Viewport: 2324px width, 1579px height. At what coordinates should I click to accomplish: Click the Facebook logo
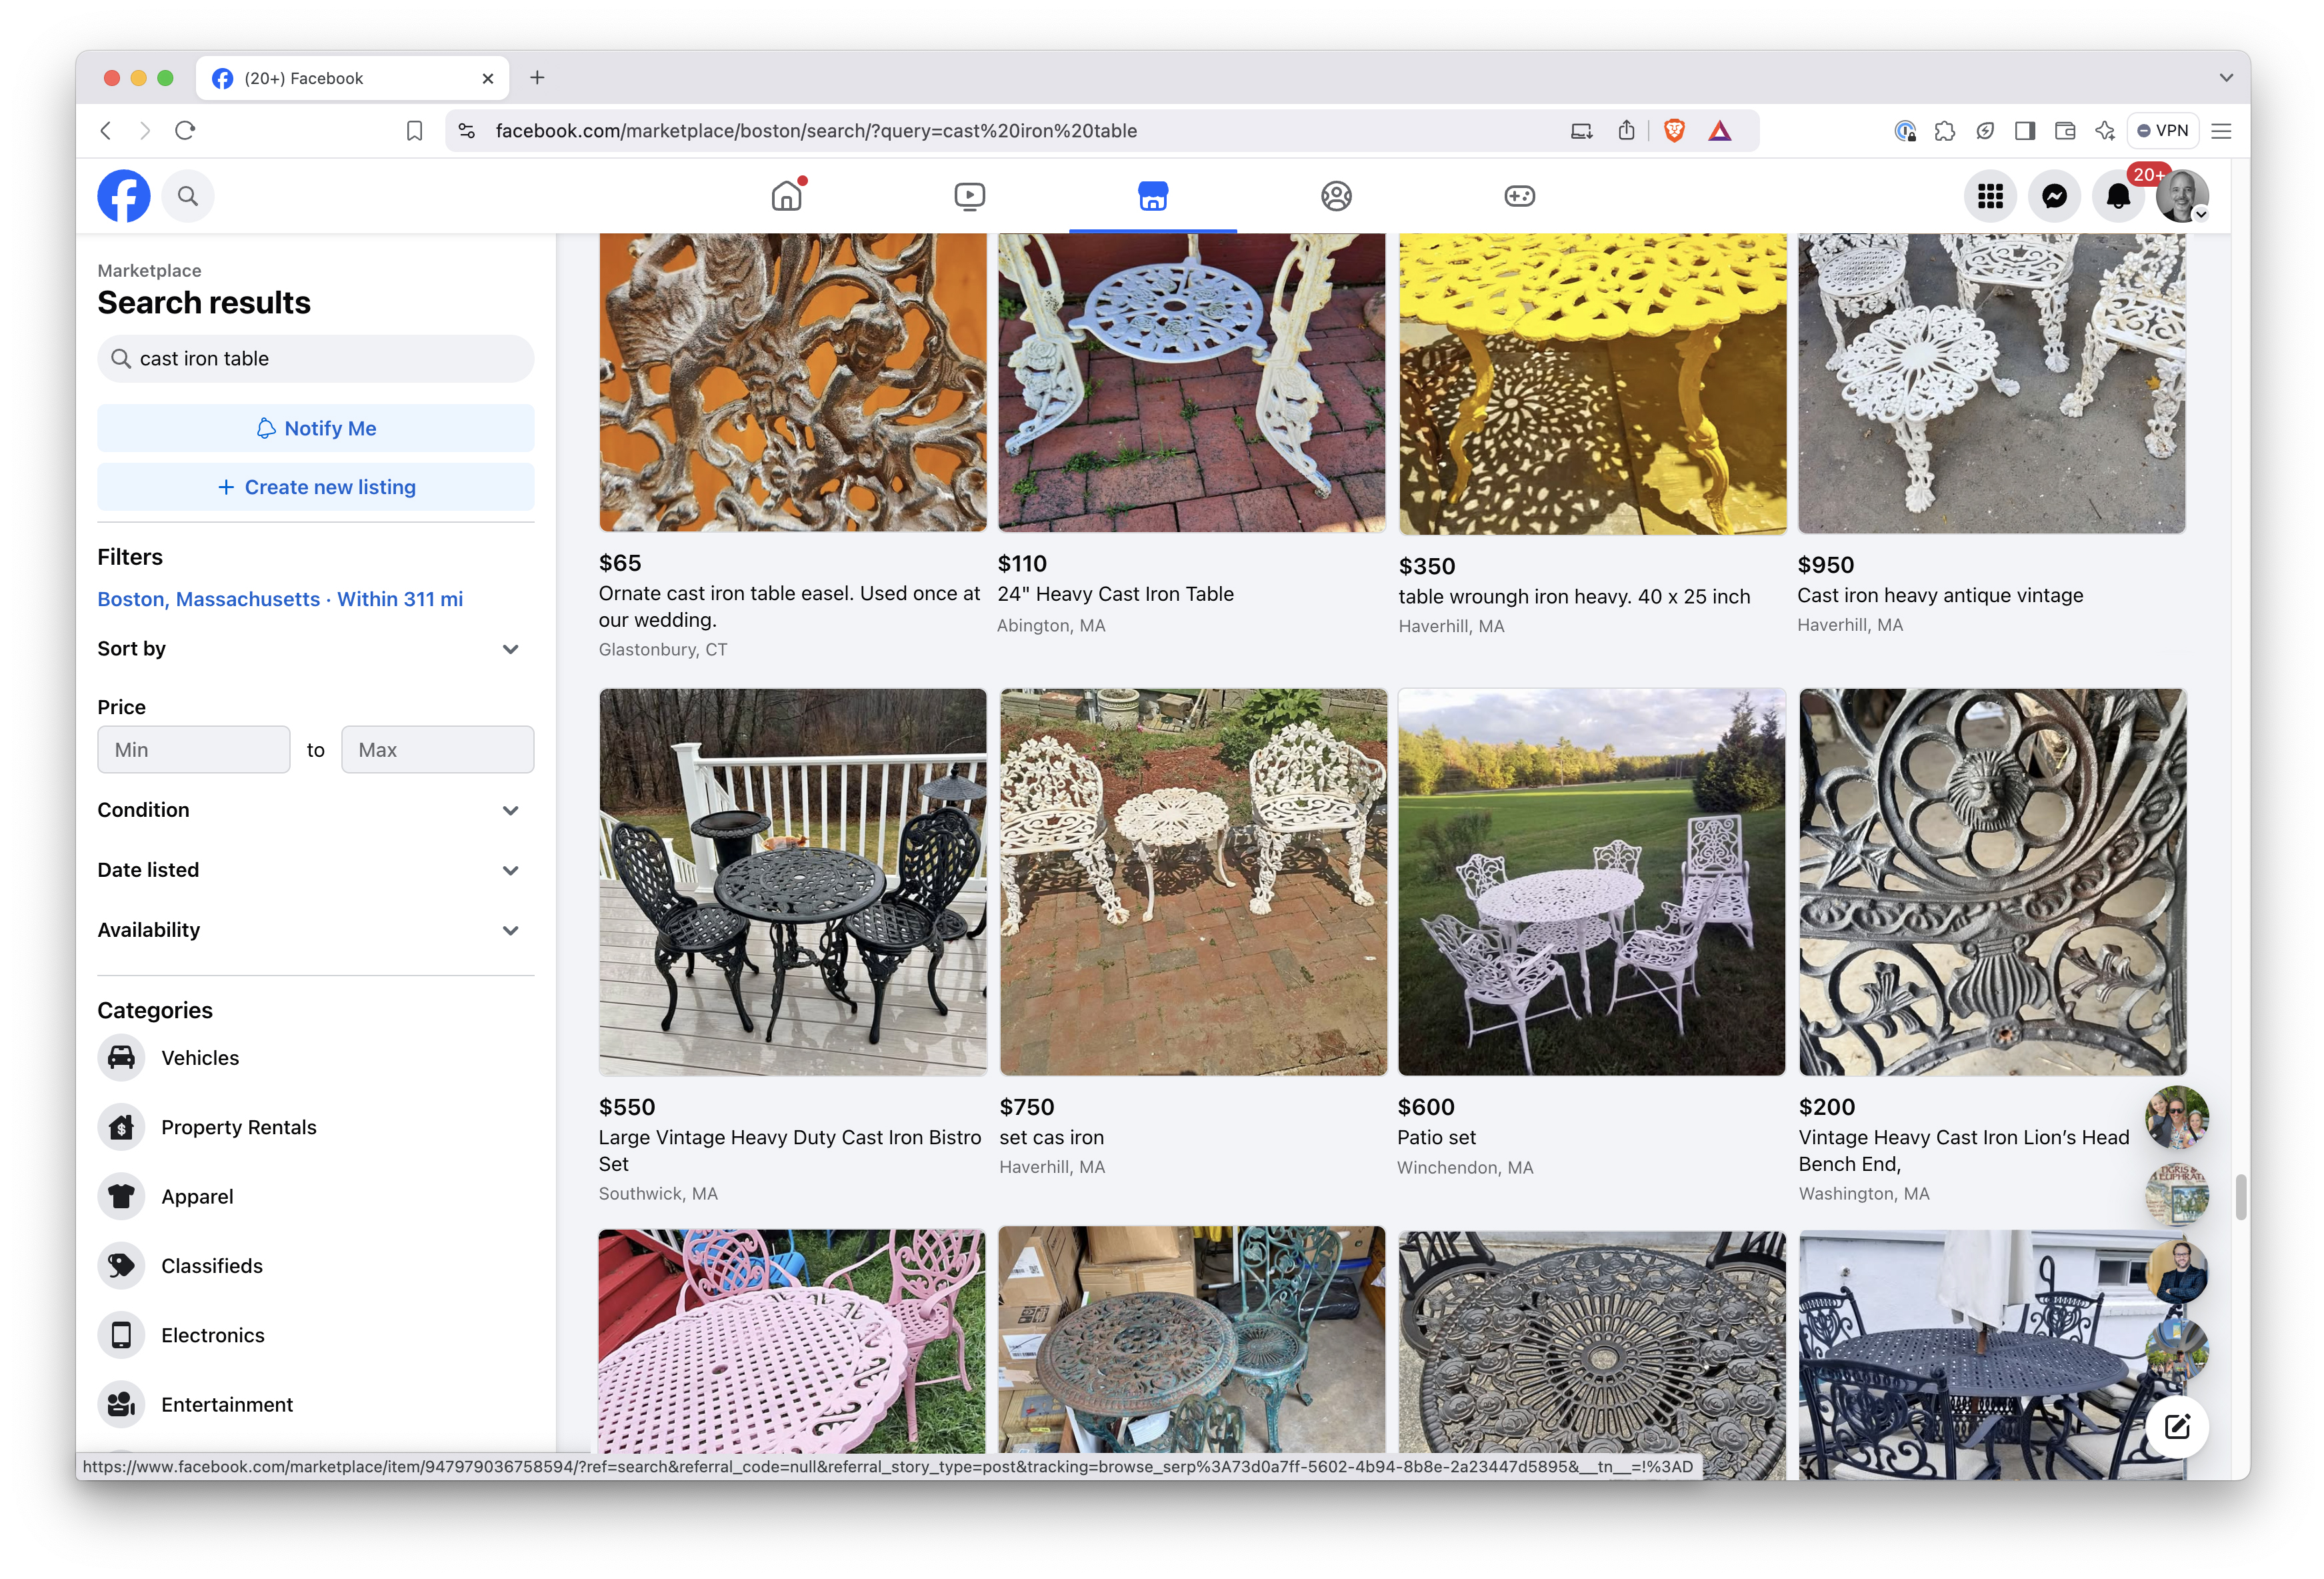tap(124, 196)
